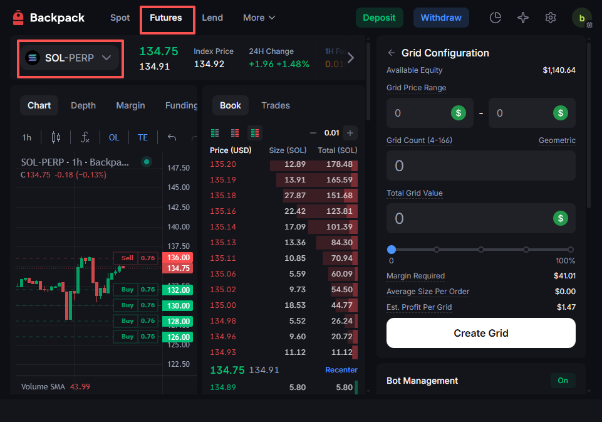Click the Deposit button
Viewport: 602px width, 422px height.
[x=380, y=18]
